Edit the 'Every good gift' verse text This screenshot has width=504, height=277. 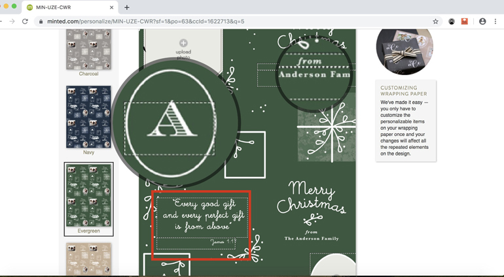(x=202, y=218)
